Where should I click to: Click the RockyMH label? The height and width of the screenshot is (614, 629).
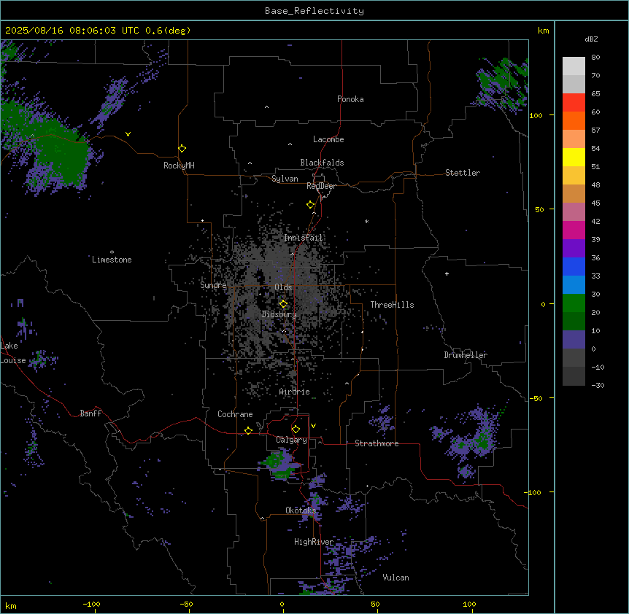(x=179, y=165)
